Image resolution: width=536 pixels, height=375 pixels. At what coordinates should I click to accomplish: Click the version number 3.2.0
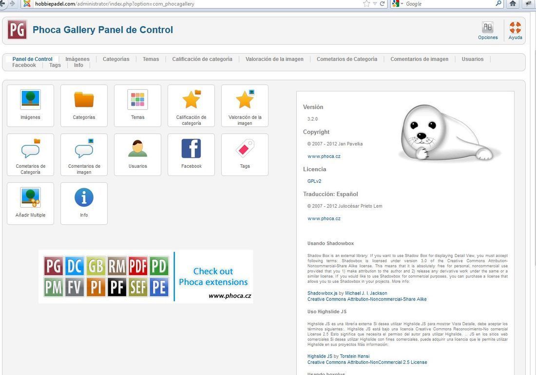[x=312, y=118]
